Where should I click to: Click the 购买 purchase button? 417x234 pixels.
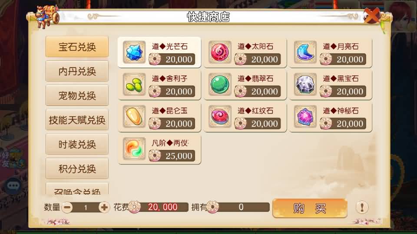310,208
